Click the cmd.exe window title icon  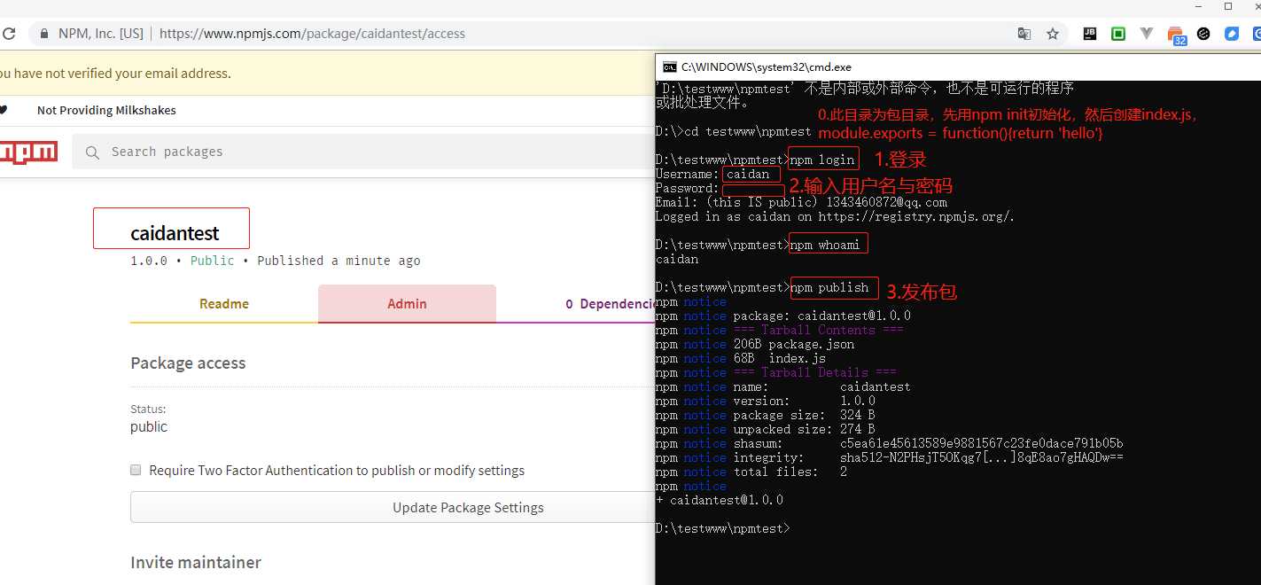670,66
